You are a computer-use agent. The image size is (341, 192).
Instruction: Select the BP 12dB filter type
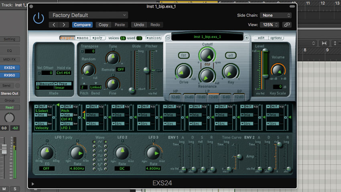point(239,97)
